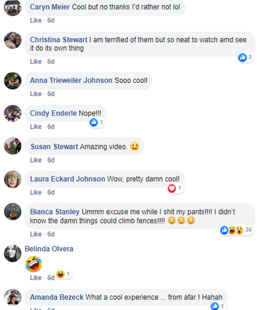Visit Christina Stewart's profile via name link
271x310 pixels.
pyautogui.click(x=59, y=40)
